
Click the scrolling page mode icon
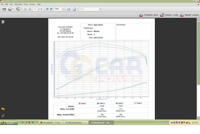click(69, 9)
